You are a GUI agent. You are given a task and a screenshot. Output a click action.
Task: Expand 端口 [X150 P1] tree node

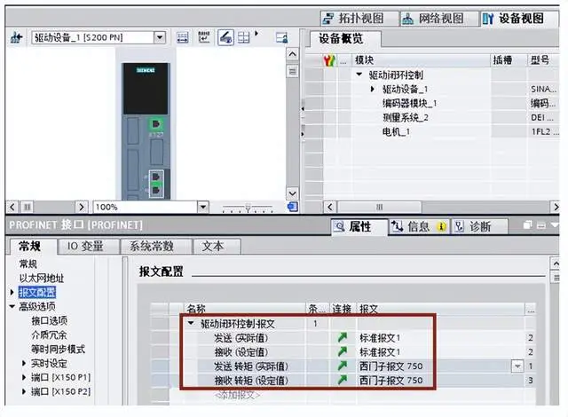[x=24, y=377]
